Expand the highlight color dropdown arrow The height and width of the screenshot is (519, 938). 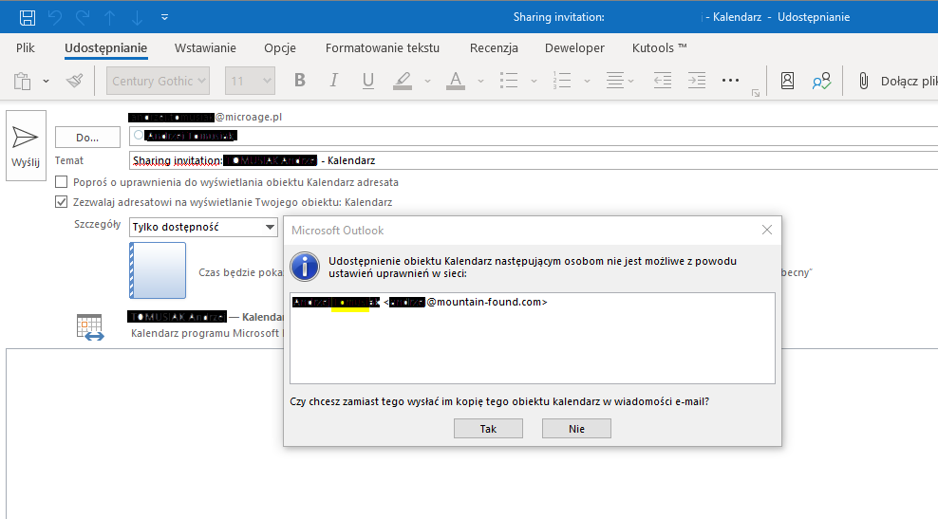coord(427,81)
